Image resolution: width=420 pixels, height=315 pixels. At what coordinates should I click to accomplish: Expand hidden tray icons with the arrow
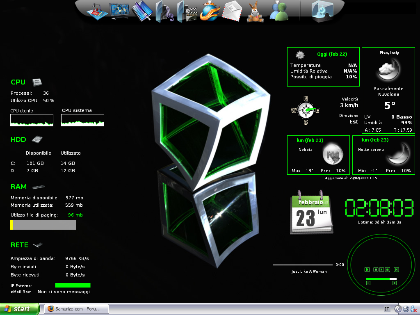pos(397,309)
